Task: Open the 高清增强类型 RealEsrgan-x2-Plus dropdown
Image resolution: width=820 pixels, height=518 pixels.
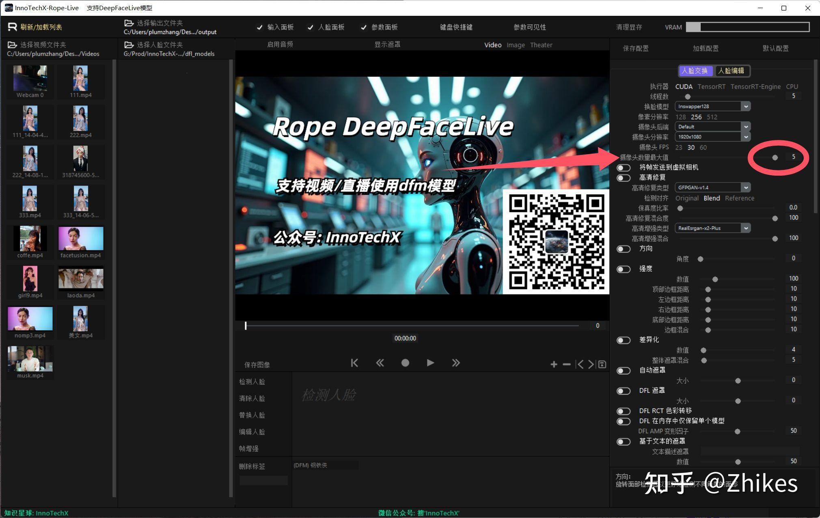Action: 712,228
